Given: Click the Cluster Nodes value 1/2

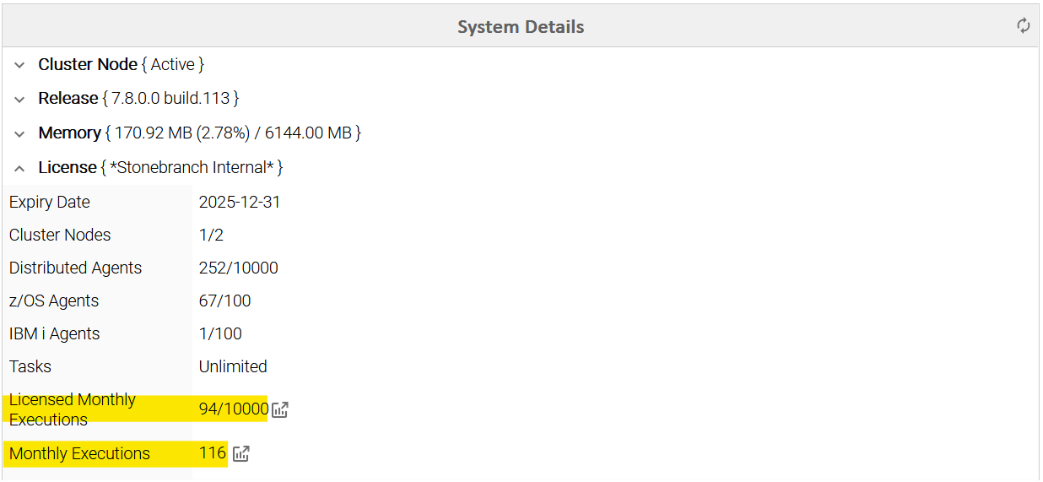Looking at the screenshot, I should point(212,236).
